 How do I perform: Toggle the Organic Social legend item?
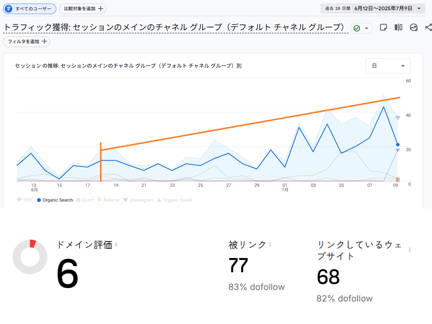175,200
